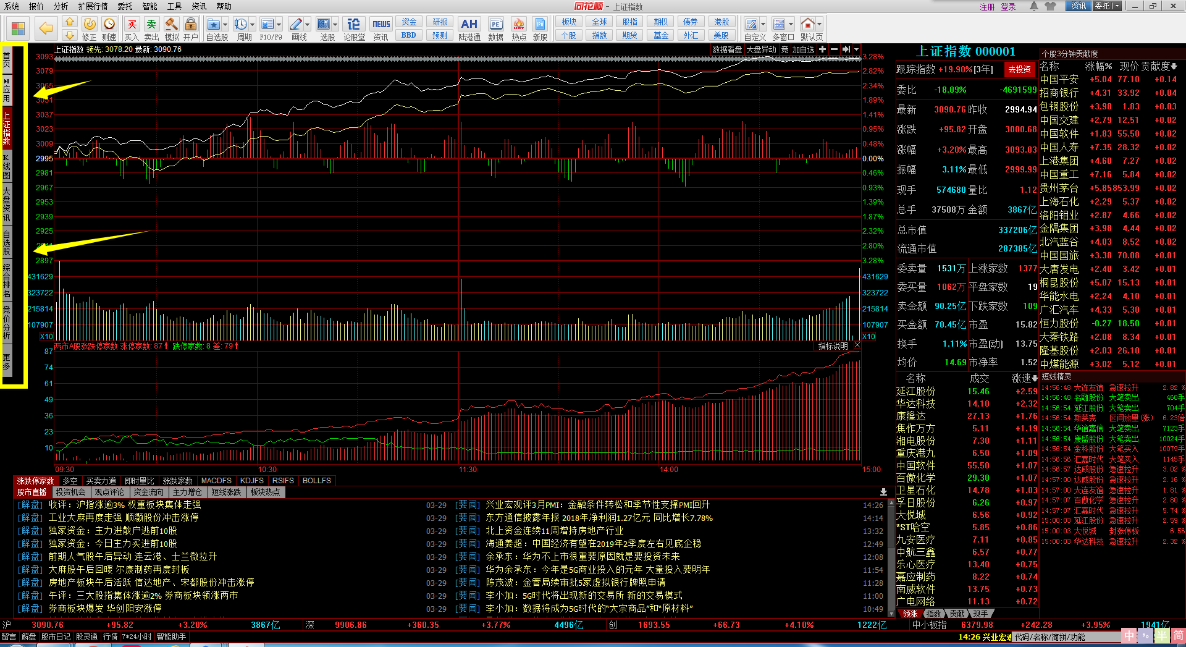This screenshot has width=1186, height=647.
Task: Expand the 选股 dropdown arrow
Action: 335,25
